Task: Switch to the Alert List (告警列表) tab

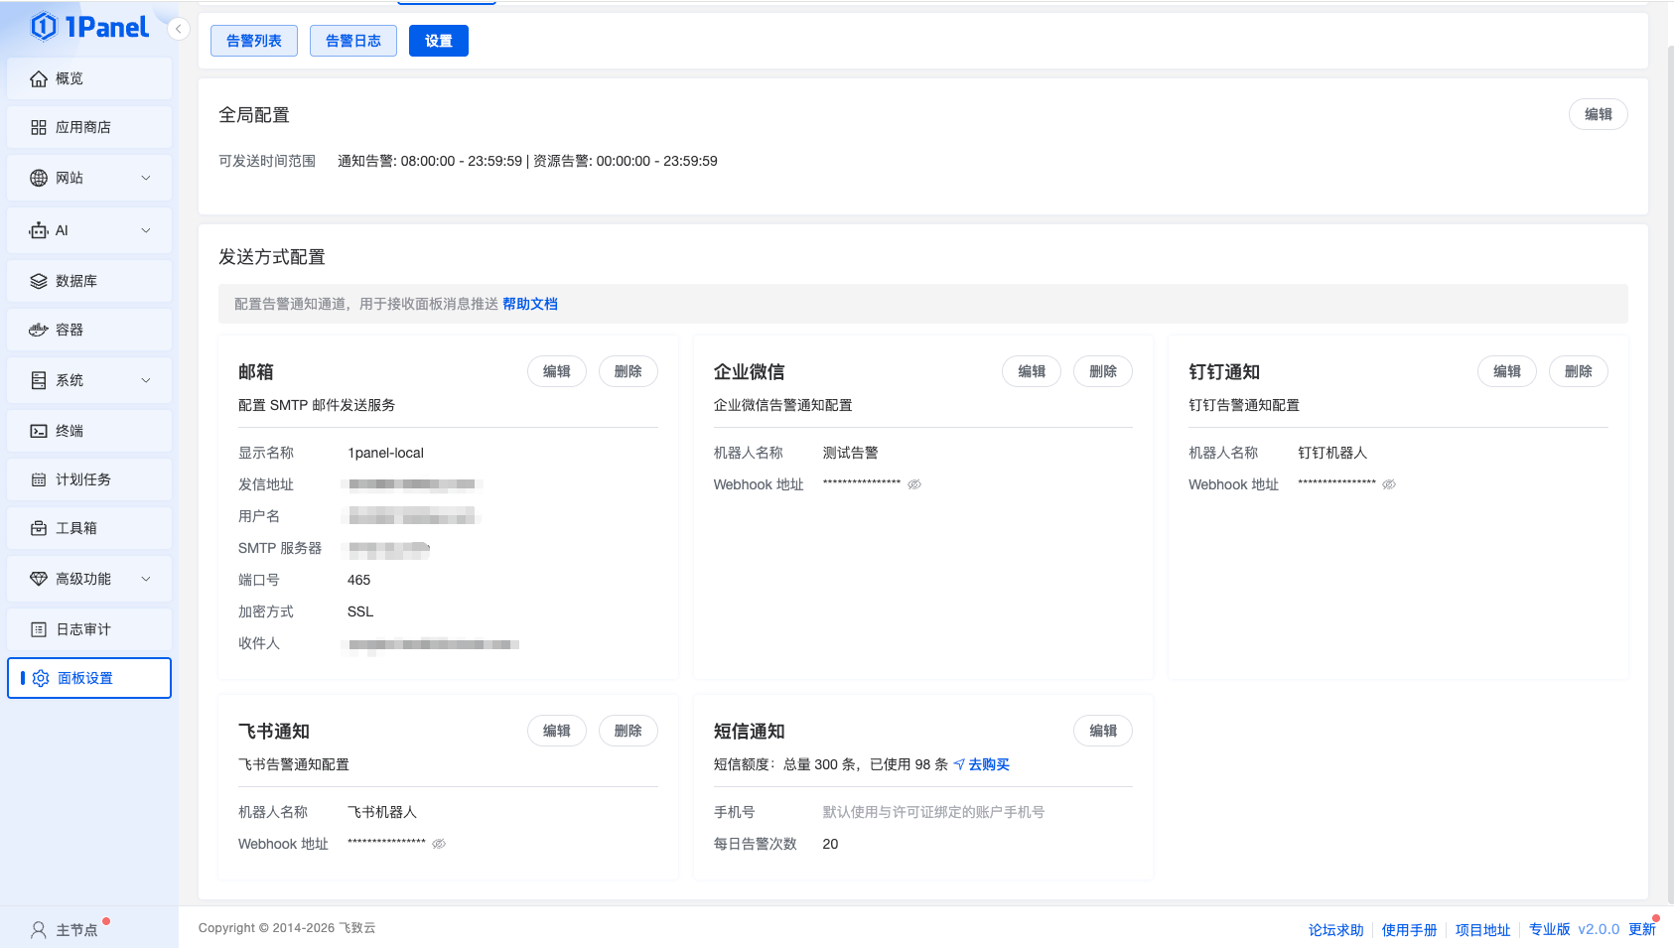Action: coord(254,41)
